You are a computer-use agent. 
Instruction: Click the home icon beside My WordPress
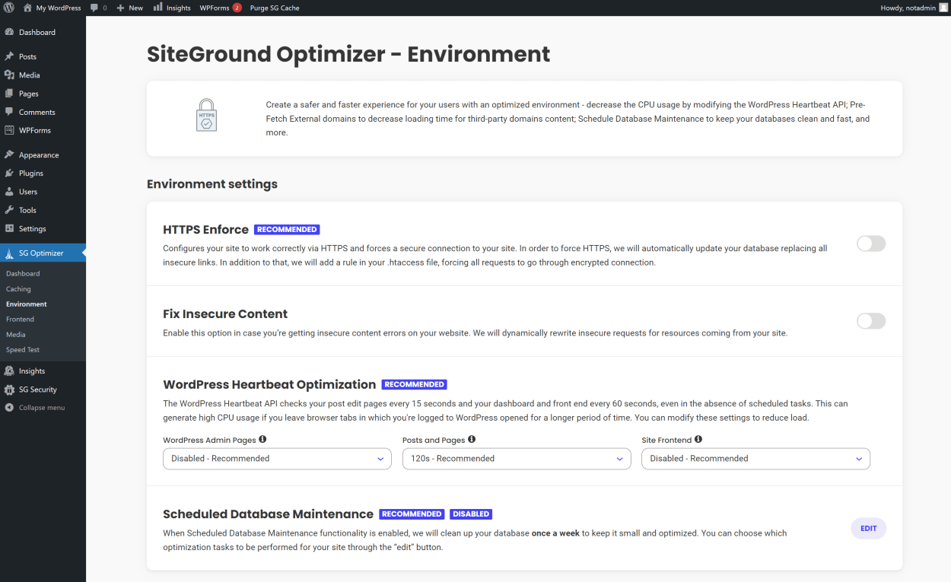(27, 8)
